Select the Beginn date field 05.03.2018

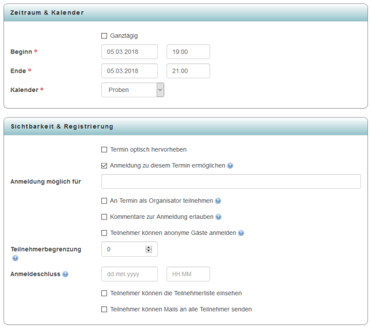(129, 52)
